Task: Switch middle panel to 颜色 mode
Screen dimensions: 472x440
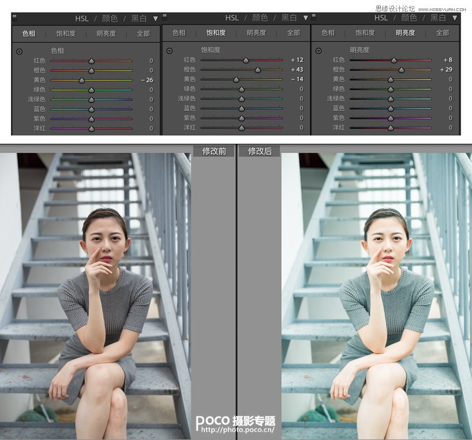Action: [x=260, y=18]
